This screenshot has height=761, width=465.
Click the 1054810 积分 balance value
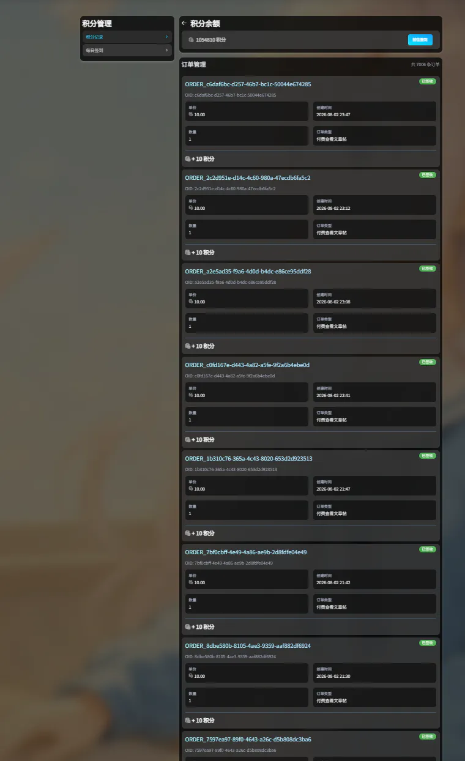pos(211,40)
